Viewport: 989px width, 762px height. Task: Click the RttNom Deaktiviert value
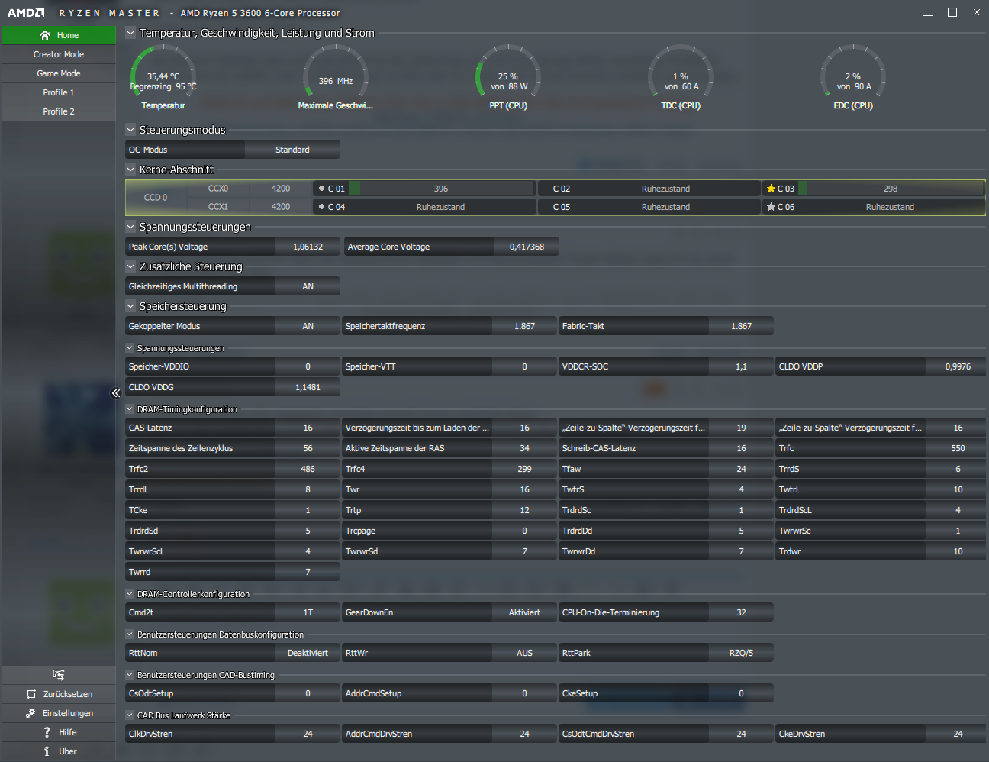(x=308, y=653)
